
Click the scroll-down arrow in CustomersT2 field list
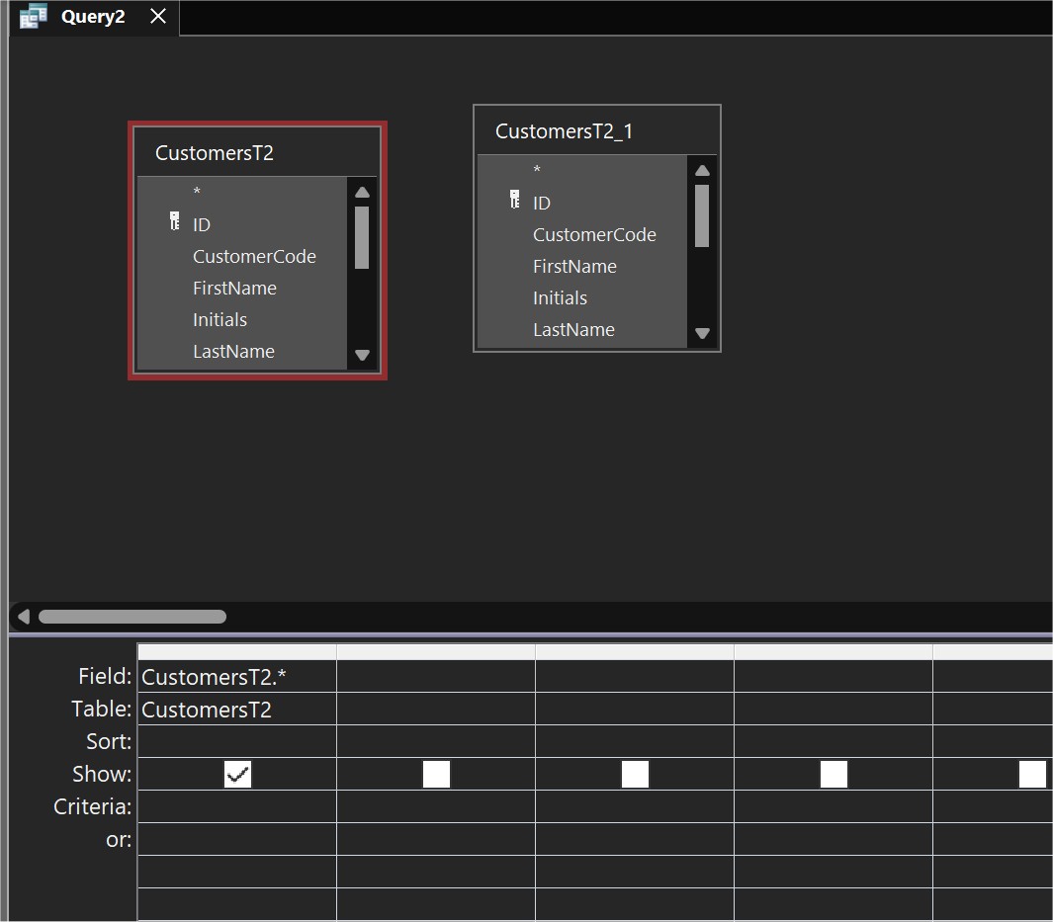pyautogui.click(x=362, y=354)
